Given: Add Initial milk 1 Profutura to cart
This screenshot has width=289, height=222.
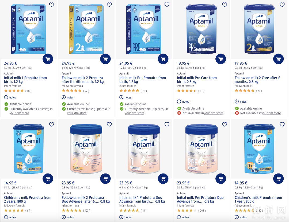Looking at the screenshot, I should click(x=163, y=179).
